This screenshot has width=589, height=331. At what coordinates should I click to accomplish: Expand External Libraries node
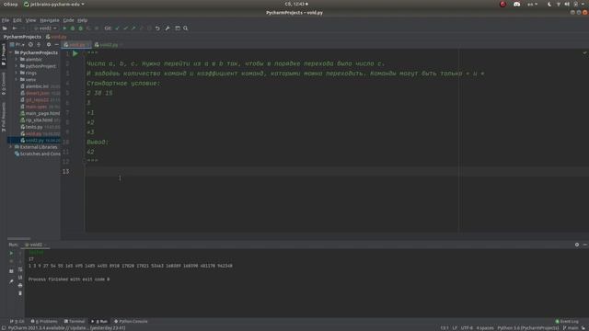pyautogui.click(x=11, y=147)
